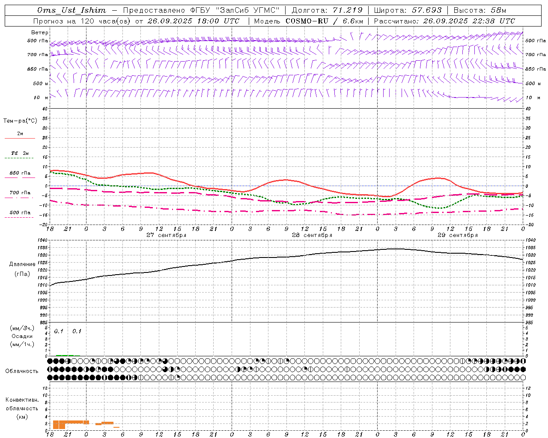Click the Осадки precipitation label
The width and height of the screenshot is (548, 438).
[x=22, y=336]
